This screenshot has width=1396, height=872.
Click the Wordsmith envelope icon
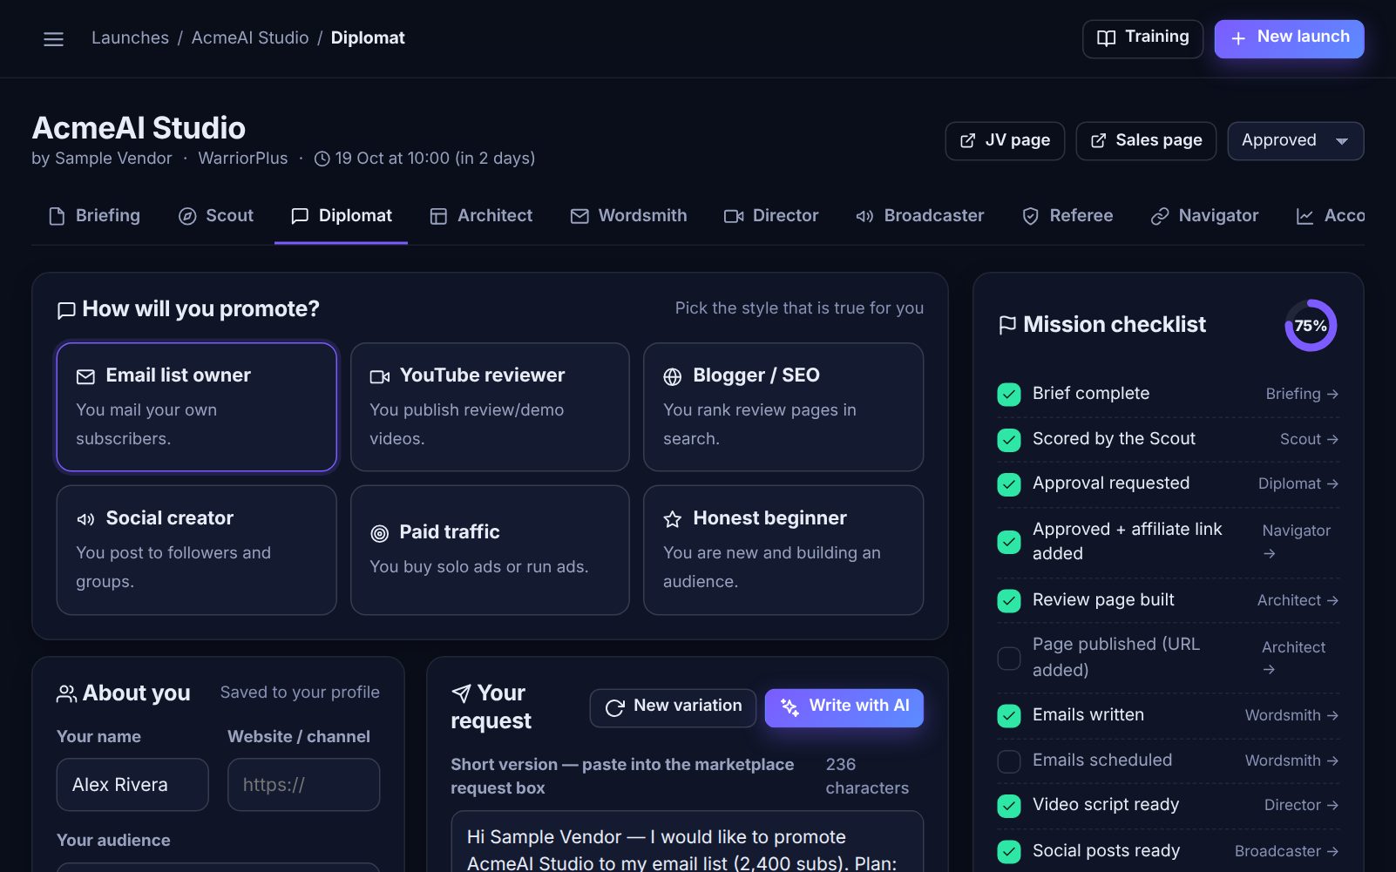click(579, 216)
